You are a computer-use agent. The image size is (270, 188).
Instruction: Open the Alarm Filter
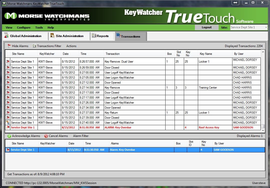pyautogui.click(x=81, y=136)
